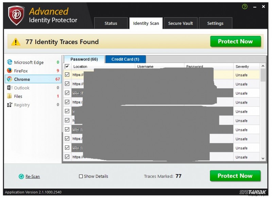The width and height of the screenshot is (272, 198).
Task: Toggle the select-all checkbox in table header
Action: [67, 67]
